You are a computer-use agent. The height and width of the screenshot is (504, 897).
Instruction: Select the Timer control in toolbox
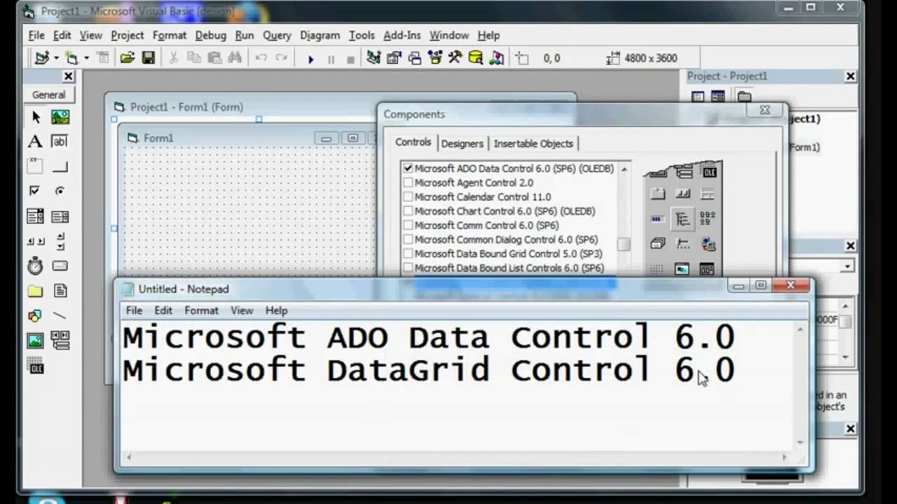pyautogui.click(x=35, y=266)
